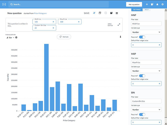Click the tallest bar for $250-275

(46, 77)
